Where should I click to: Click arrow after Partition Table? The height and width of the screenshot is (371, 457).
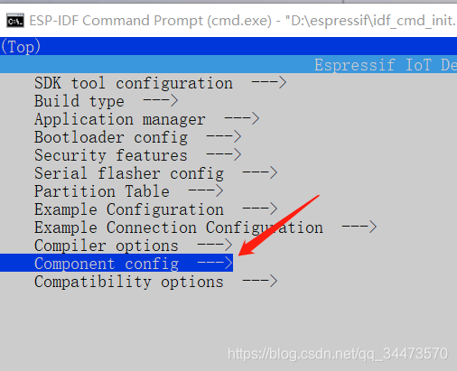click(206, 190)
